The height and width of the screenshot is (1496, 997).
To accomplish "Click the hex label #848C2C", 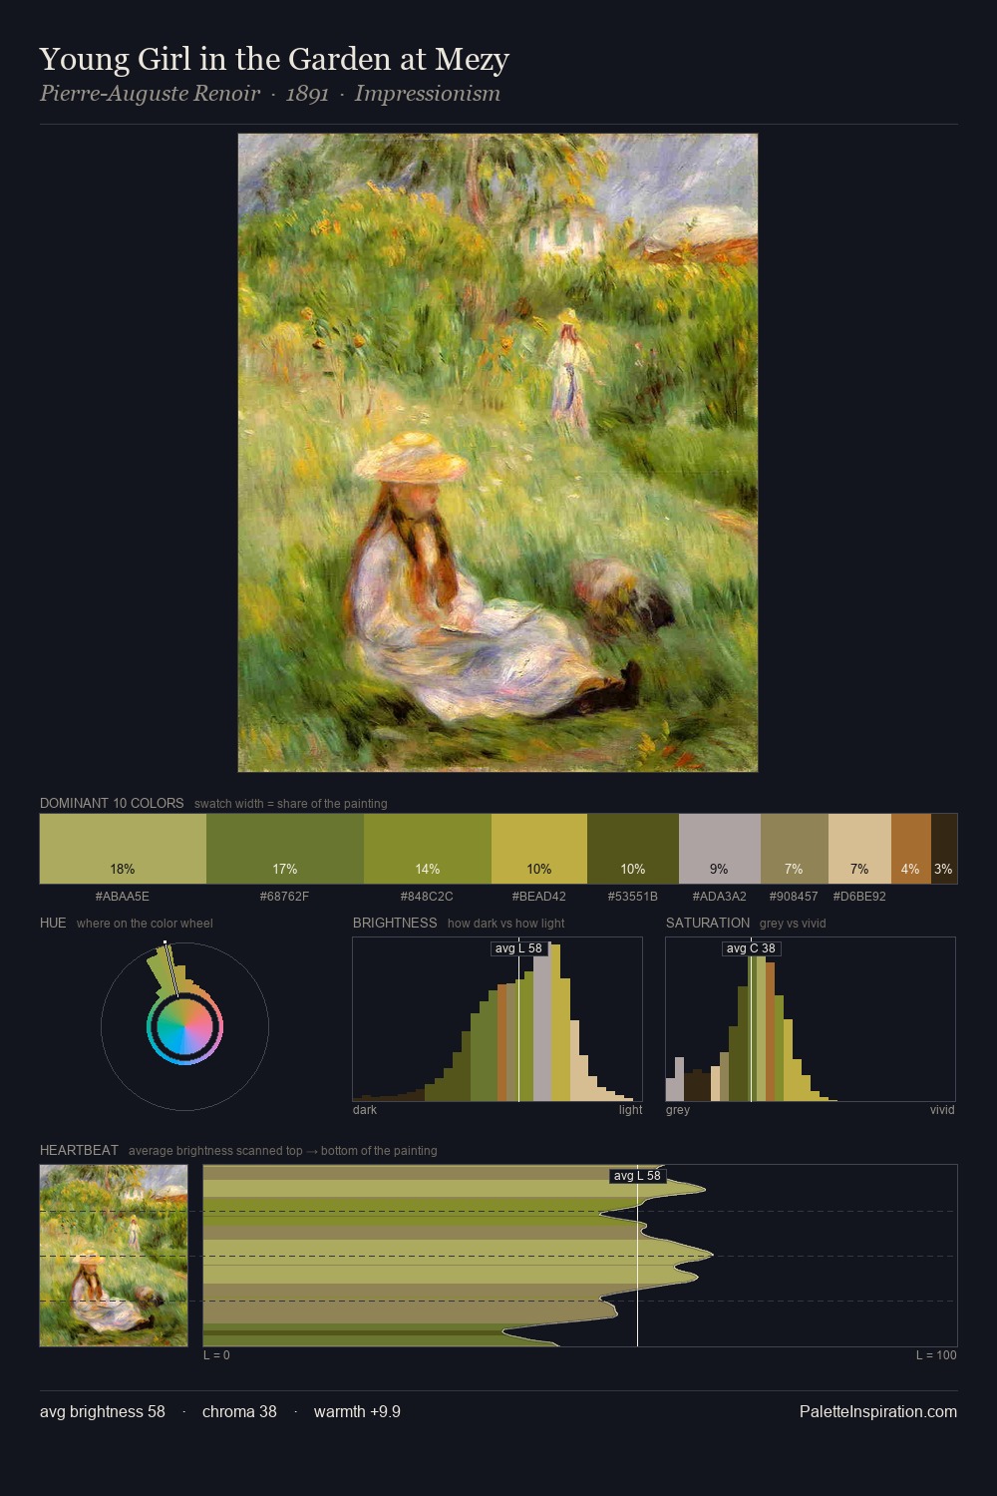I will pyautogui.click(x=427, y=897).
